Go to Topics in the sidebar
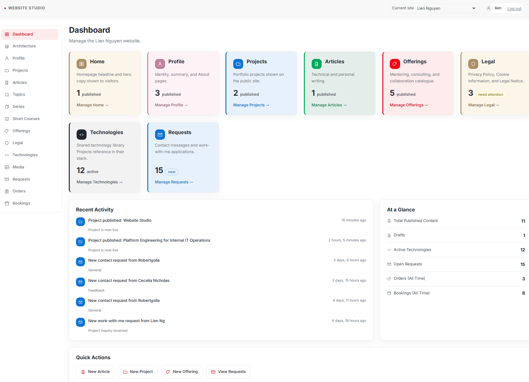This screenshot has width=529, height=382. pos(30,94)
